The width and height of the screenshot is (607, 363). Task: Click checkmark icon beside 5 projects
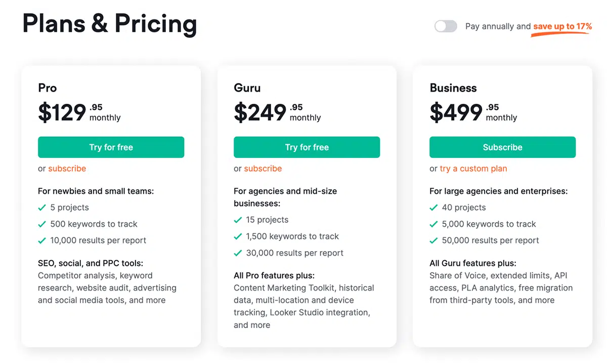tap(42, 208)
